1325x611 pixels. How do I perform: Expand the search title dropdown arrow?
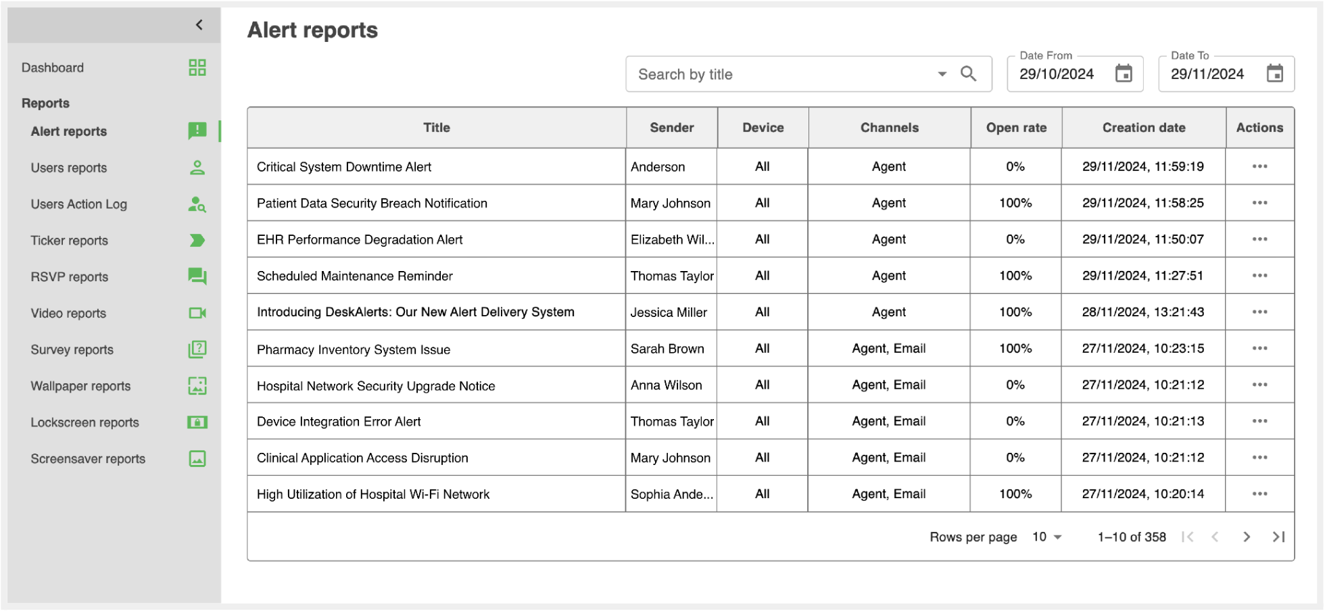pyautogui.click(x=942, y=74)
